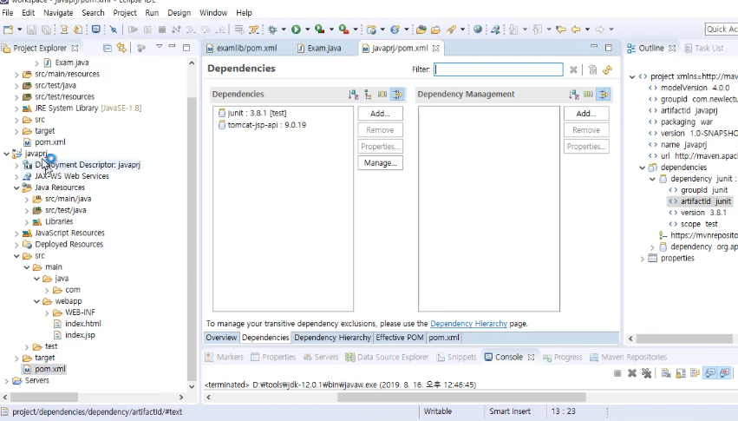Click the clear filter X icon
Viewport: 738px width, 421px height.
pyautogui.click(x=573, y=69)
